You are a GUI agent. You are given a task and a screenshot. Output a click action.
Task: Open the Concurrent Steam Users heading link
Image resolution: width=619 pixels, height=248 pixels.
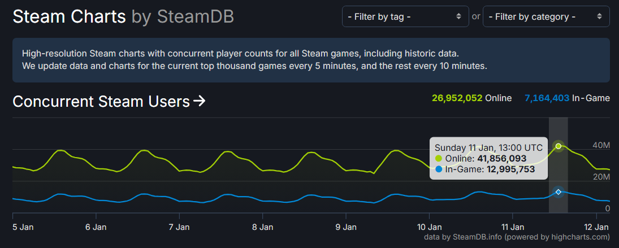click(x=101, y=102)
